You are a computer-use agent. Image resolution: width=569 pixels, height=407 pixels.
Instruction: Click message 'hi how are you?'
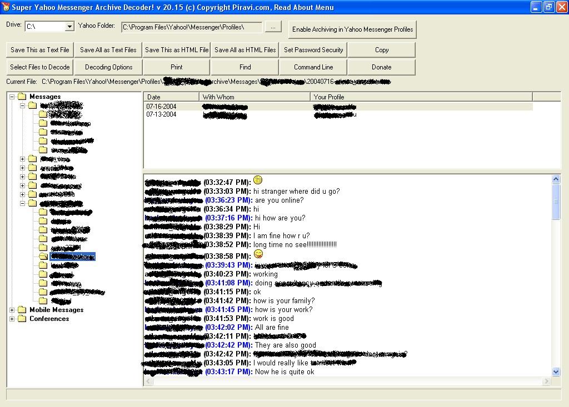pos(280,218)
